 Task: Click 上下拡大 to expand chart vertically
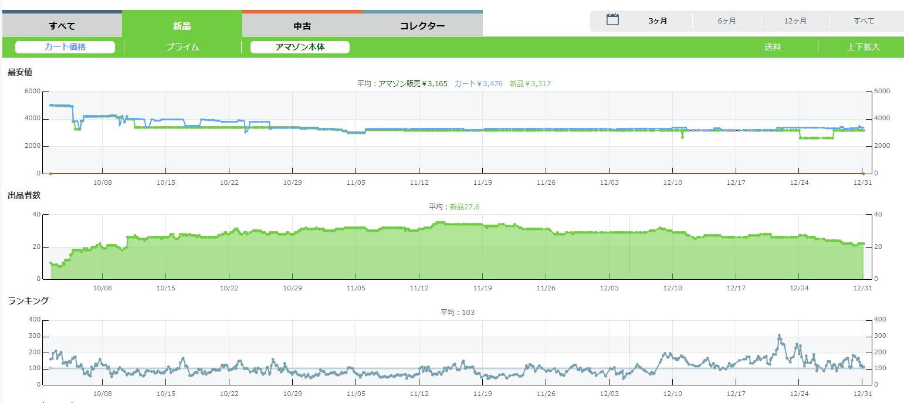(863, 47)
